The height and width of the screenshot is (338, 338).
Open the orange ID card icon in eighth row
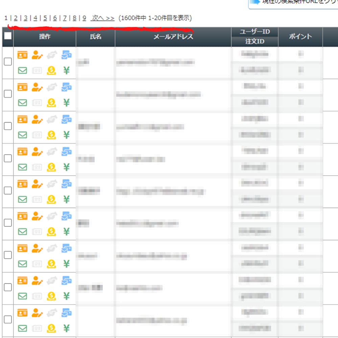[22, 281]
